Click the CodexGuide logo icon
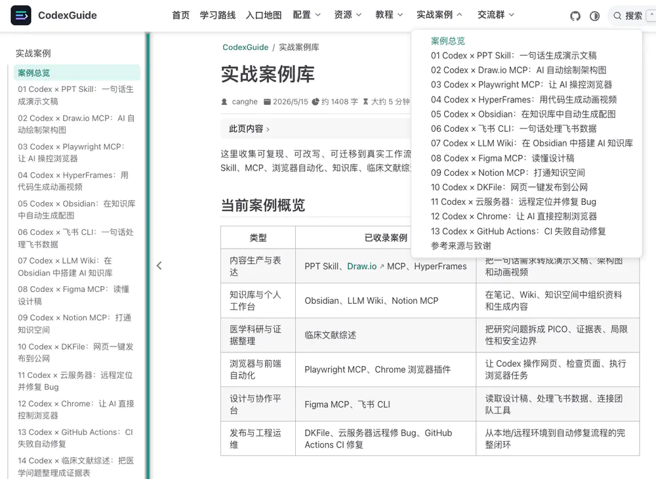Image resolution: width=656 pixels, height=479 pixels. click(21, 16)
